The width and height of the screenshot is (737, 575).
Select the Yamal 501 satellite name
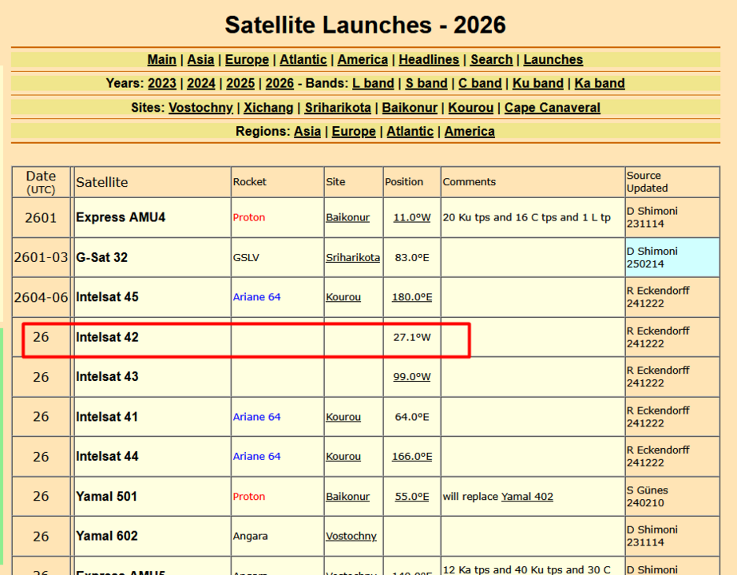(x=107, y=497)
